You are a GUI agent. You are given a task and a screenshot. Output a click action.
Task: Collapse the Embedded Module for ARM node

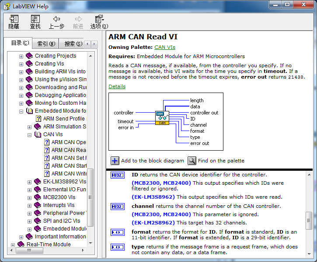21,112
